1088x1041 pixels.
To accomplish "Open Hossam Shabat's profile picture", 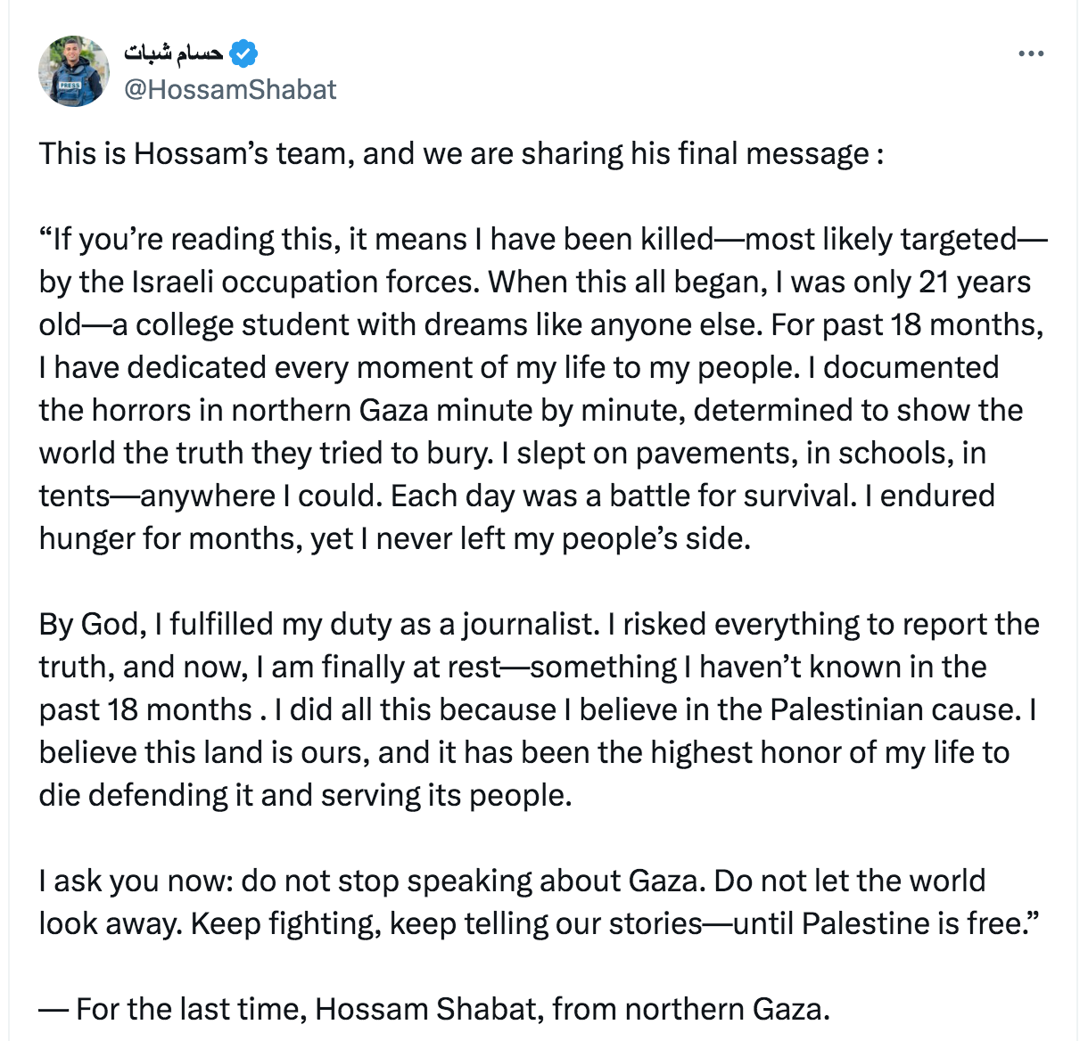I will pos(74,72).
